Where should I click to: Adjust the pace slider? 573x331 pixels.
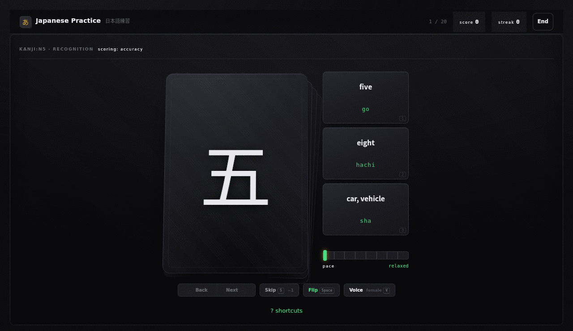click(x=366, y=255)
